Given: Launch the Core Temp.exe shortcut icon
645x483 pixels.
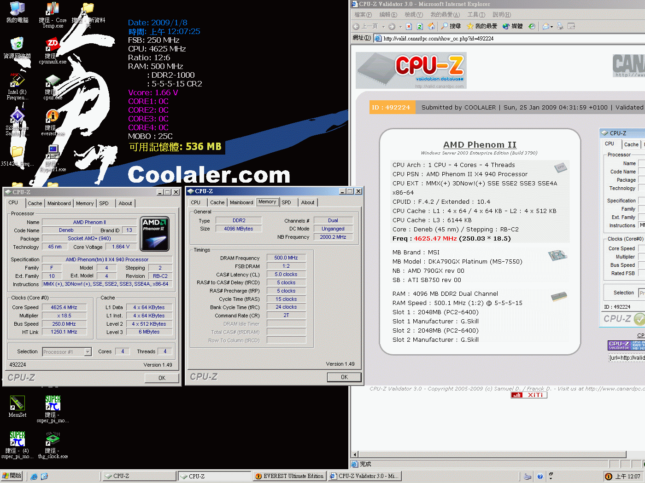Looking at the screenshot, I should [x=53, y=15].
